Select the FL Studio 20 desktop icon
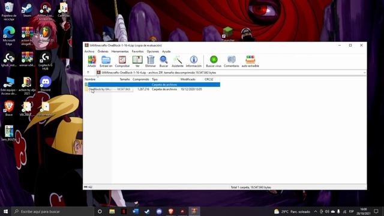384x216 pixels. [x=46, y=34]
